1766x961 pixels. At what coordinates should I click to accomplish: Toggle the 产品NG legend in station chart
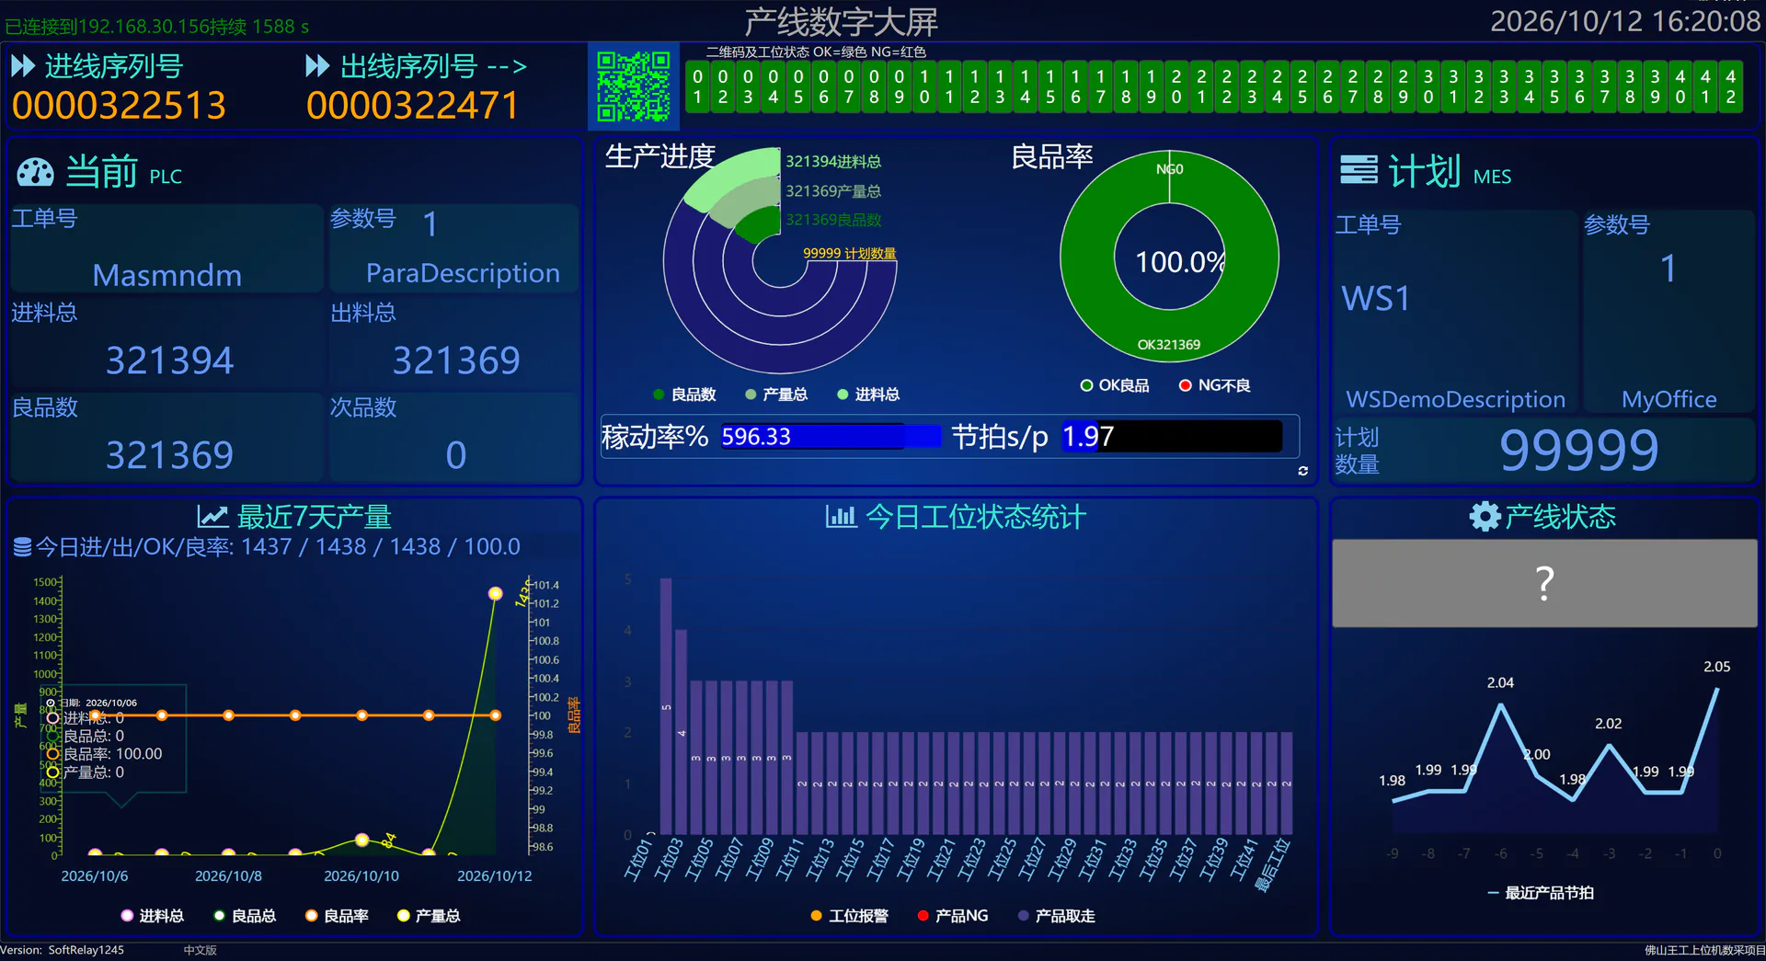[953, 916]
